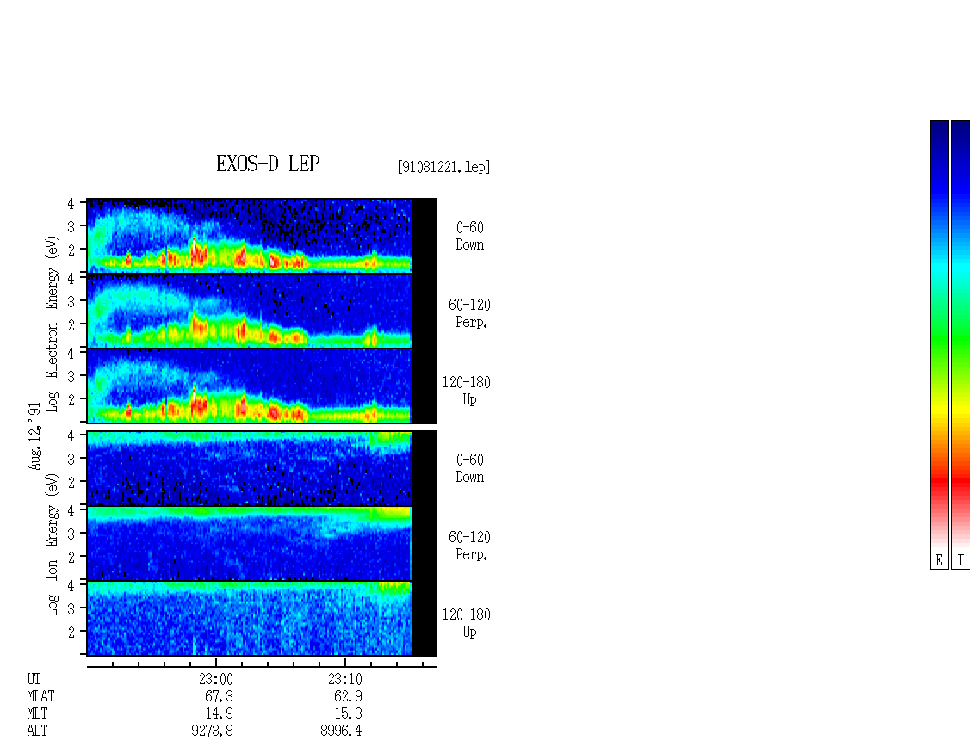Click the ion 60-120 Perp. pitch angle label
The width and height of the screenshot is (973, 753).
coord(470,546)
